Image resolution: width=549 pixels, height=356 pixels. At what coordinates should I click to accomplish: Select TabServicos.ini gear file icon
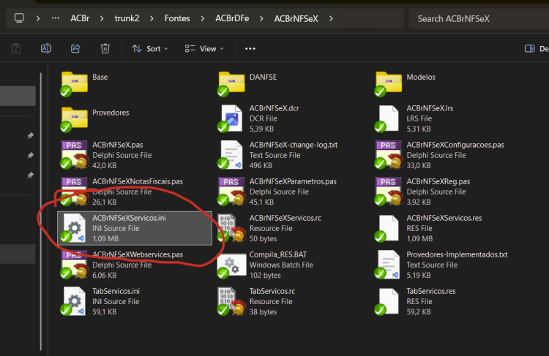coord(73,301)
